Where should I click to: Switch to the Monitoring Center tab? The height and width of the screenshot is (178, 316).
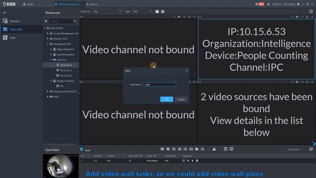tap(68, 4)
